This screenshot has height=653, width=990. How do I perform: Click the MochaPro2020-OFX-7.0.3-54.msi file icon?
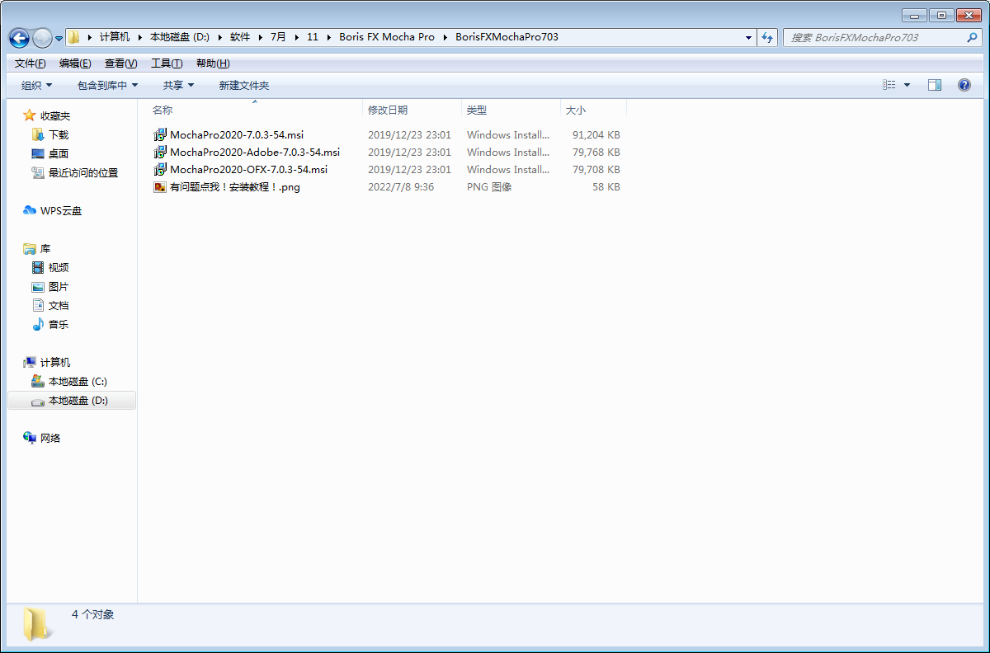click(160, 169)
